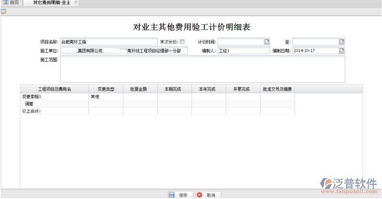The height and width of the screenshot is (199, 382).
Task: Click the 变更类型 cell showing 其他
Action: click(x=106, y=97)
